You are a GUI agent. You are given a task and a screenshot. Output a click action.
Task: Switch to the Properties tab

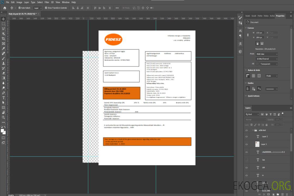pos(280,16)
